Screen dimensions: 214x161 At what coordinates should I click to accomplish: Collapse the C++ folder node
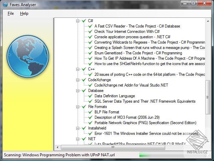[x=78, y=69]
